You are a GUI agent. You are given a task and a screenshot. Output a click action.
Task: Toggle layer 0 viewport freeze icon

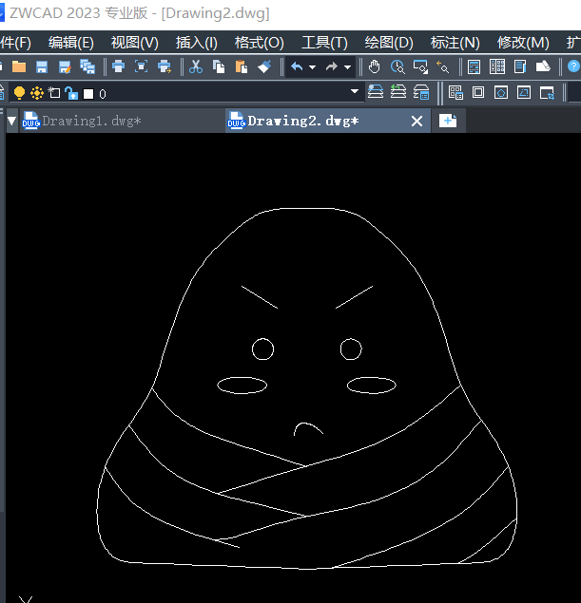pyautogui.click(x=54, y=93)
